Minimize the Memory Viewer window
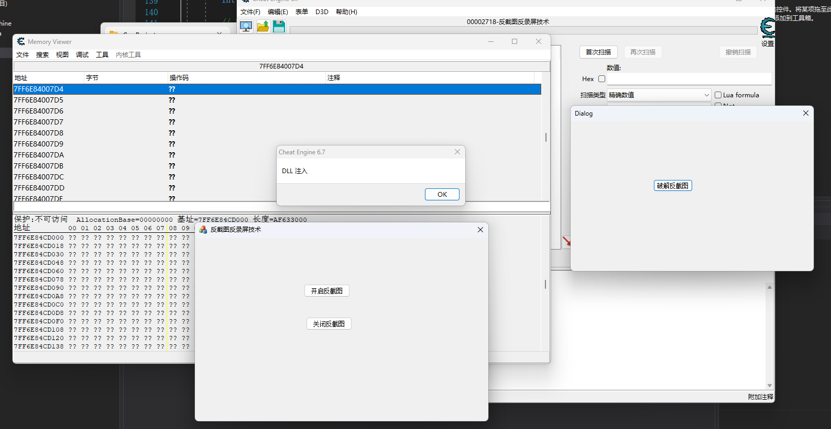The image size is (831, 429). pyautogui.click(x=491, y=41)
